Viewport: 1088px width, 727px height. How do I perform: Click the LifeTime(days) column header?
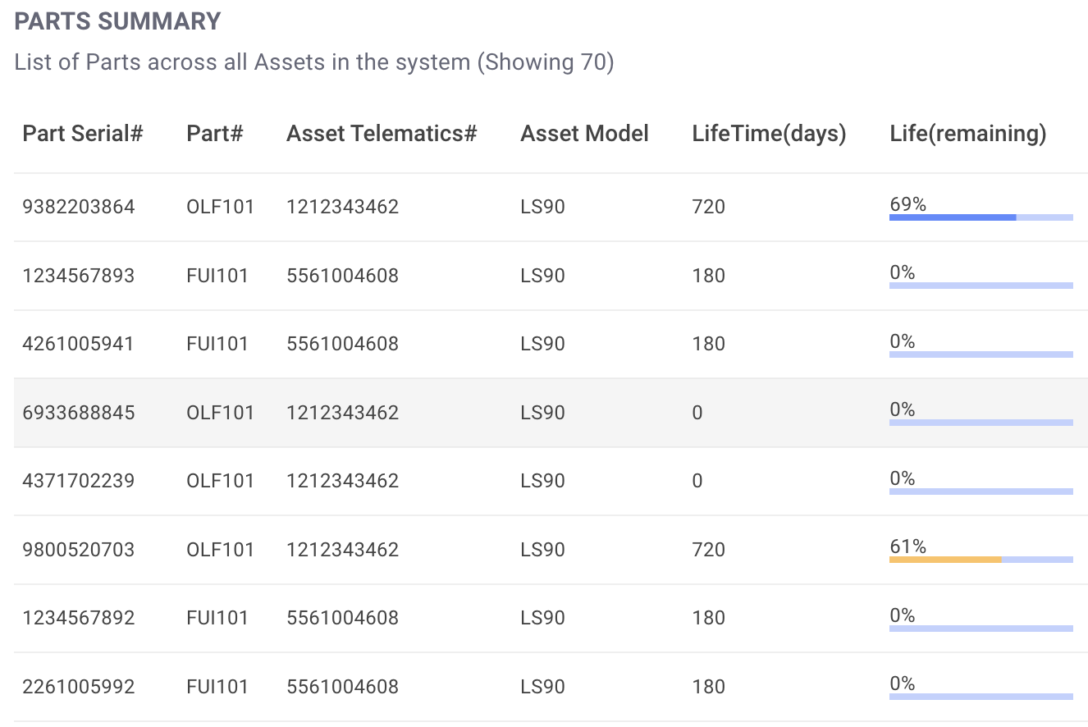(769, 134)
